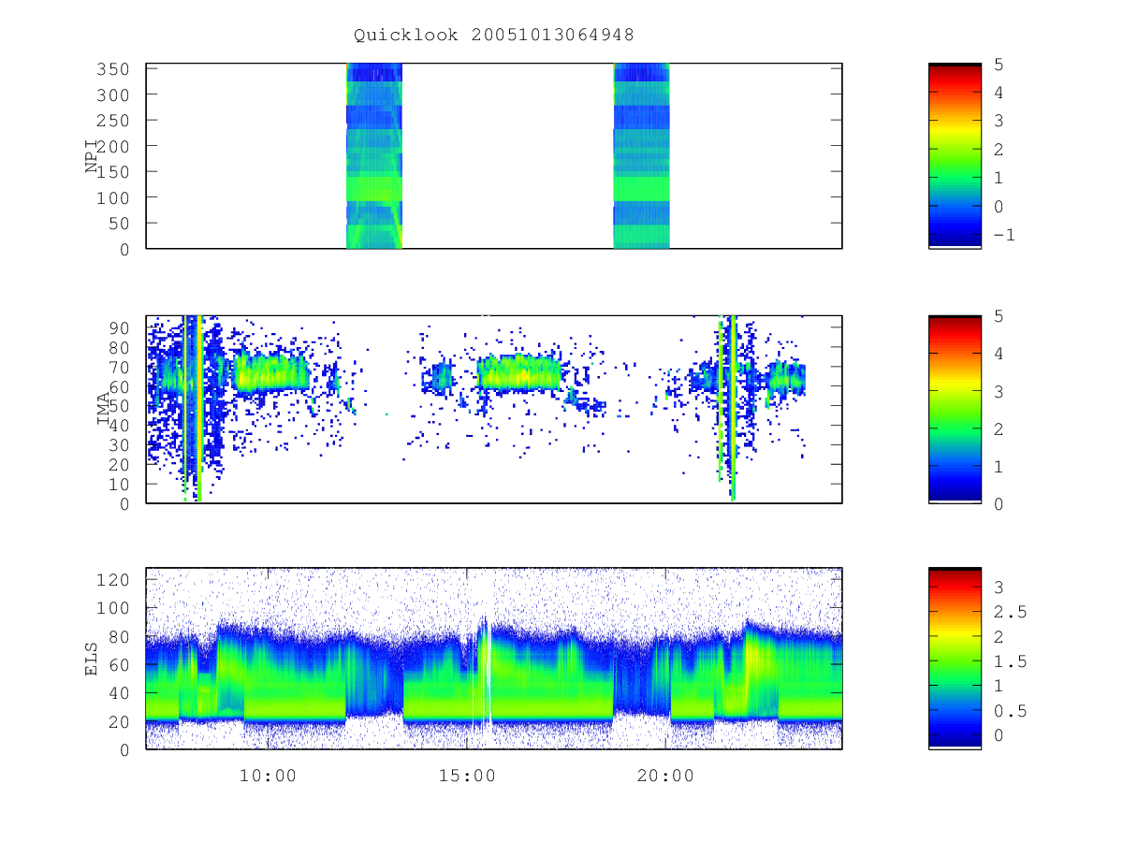Click the first NPI data band near 12:00

pos(374,155)
